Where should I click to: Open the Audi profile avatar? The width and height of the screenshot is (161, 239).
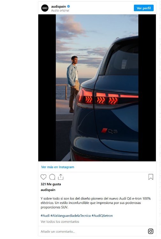[x=45, y=8]
